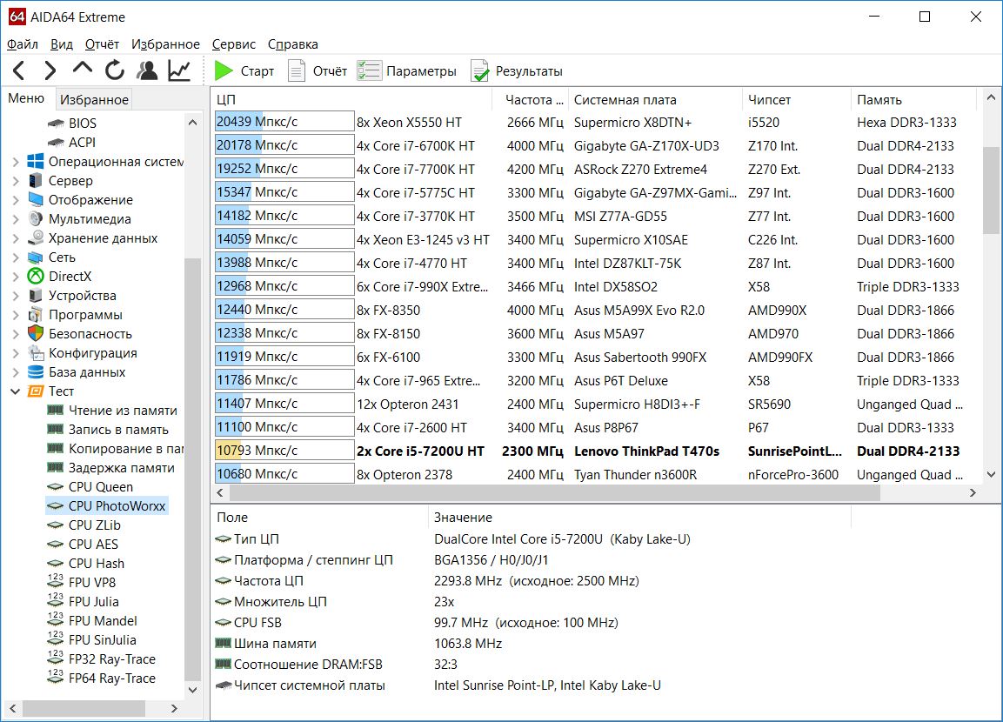1003x722 pixels.
Task: Refresh with the circular arrow icon
Action: tap(115, 70)
